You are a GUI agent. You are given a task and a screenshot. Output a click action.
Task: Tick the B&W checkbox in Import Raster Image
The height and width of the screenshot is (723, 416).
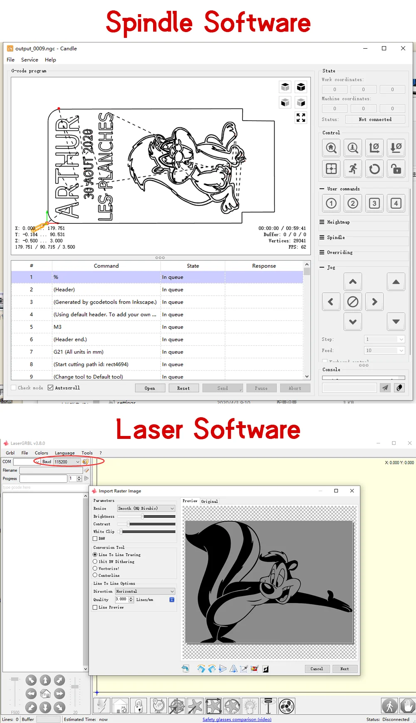[x=95, y=539]
